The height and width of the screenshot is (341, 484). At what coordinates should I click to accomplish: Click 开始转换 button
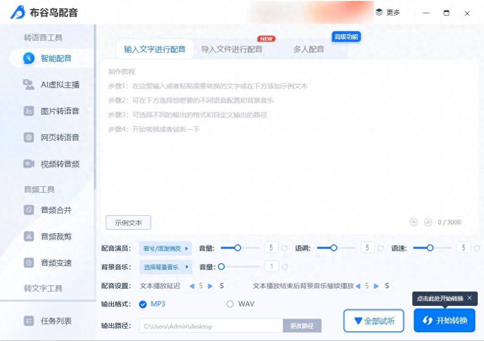(445, 320)
